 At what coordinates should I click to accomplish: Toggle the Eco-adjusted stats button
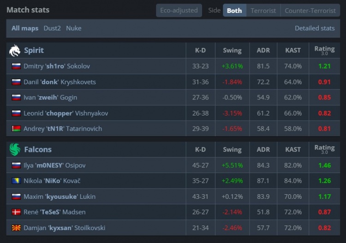pos(179,10)
